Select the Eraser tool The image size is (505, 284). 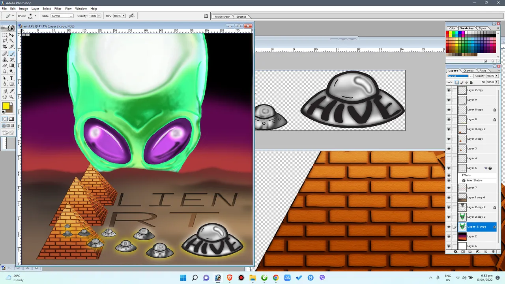pos(5,65)
